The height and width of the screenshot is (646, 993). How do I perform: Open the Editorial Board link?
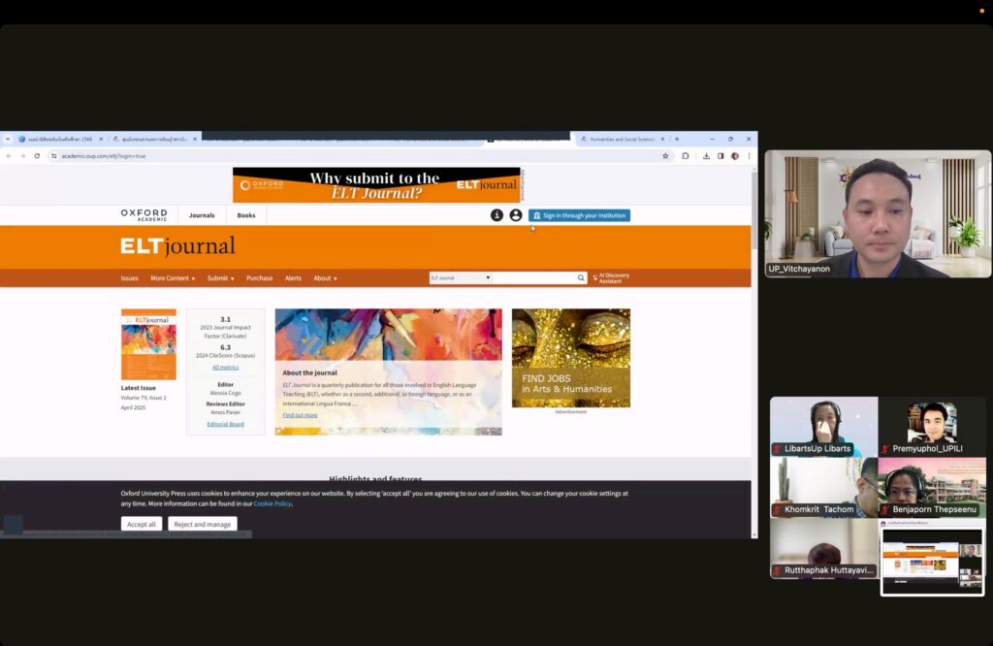coord(225,424)
